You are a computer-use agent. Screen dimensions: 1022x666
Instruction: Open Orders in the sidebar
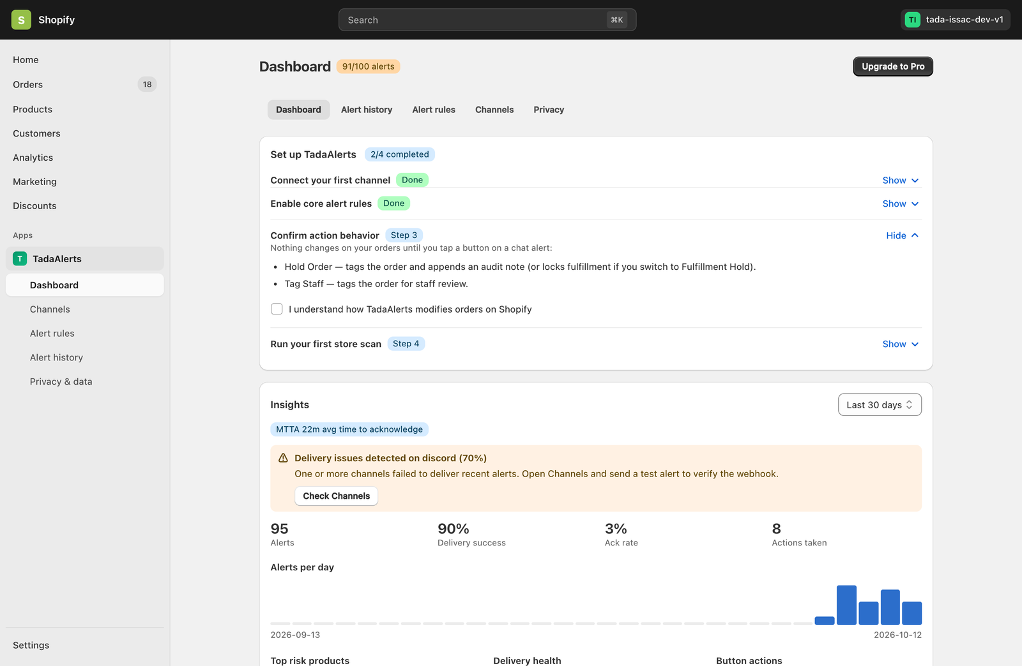pos(84,84)
